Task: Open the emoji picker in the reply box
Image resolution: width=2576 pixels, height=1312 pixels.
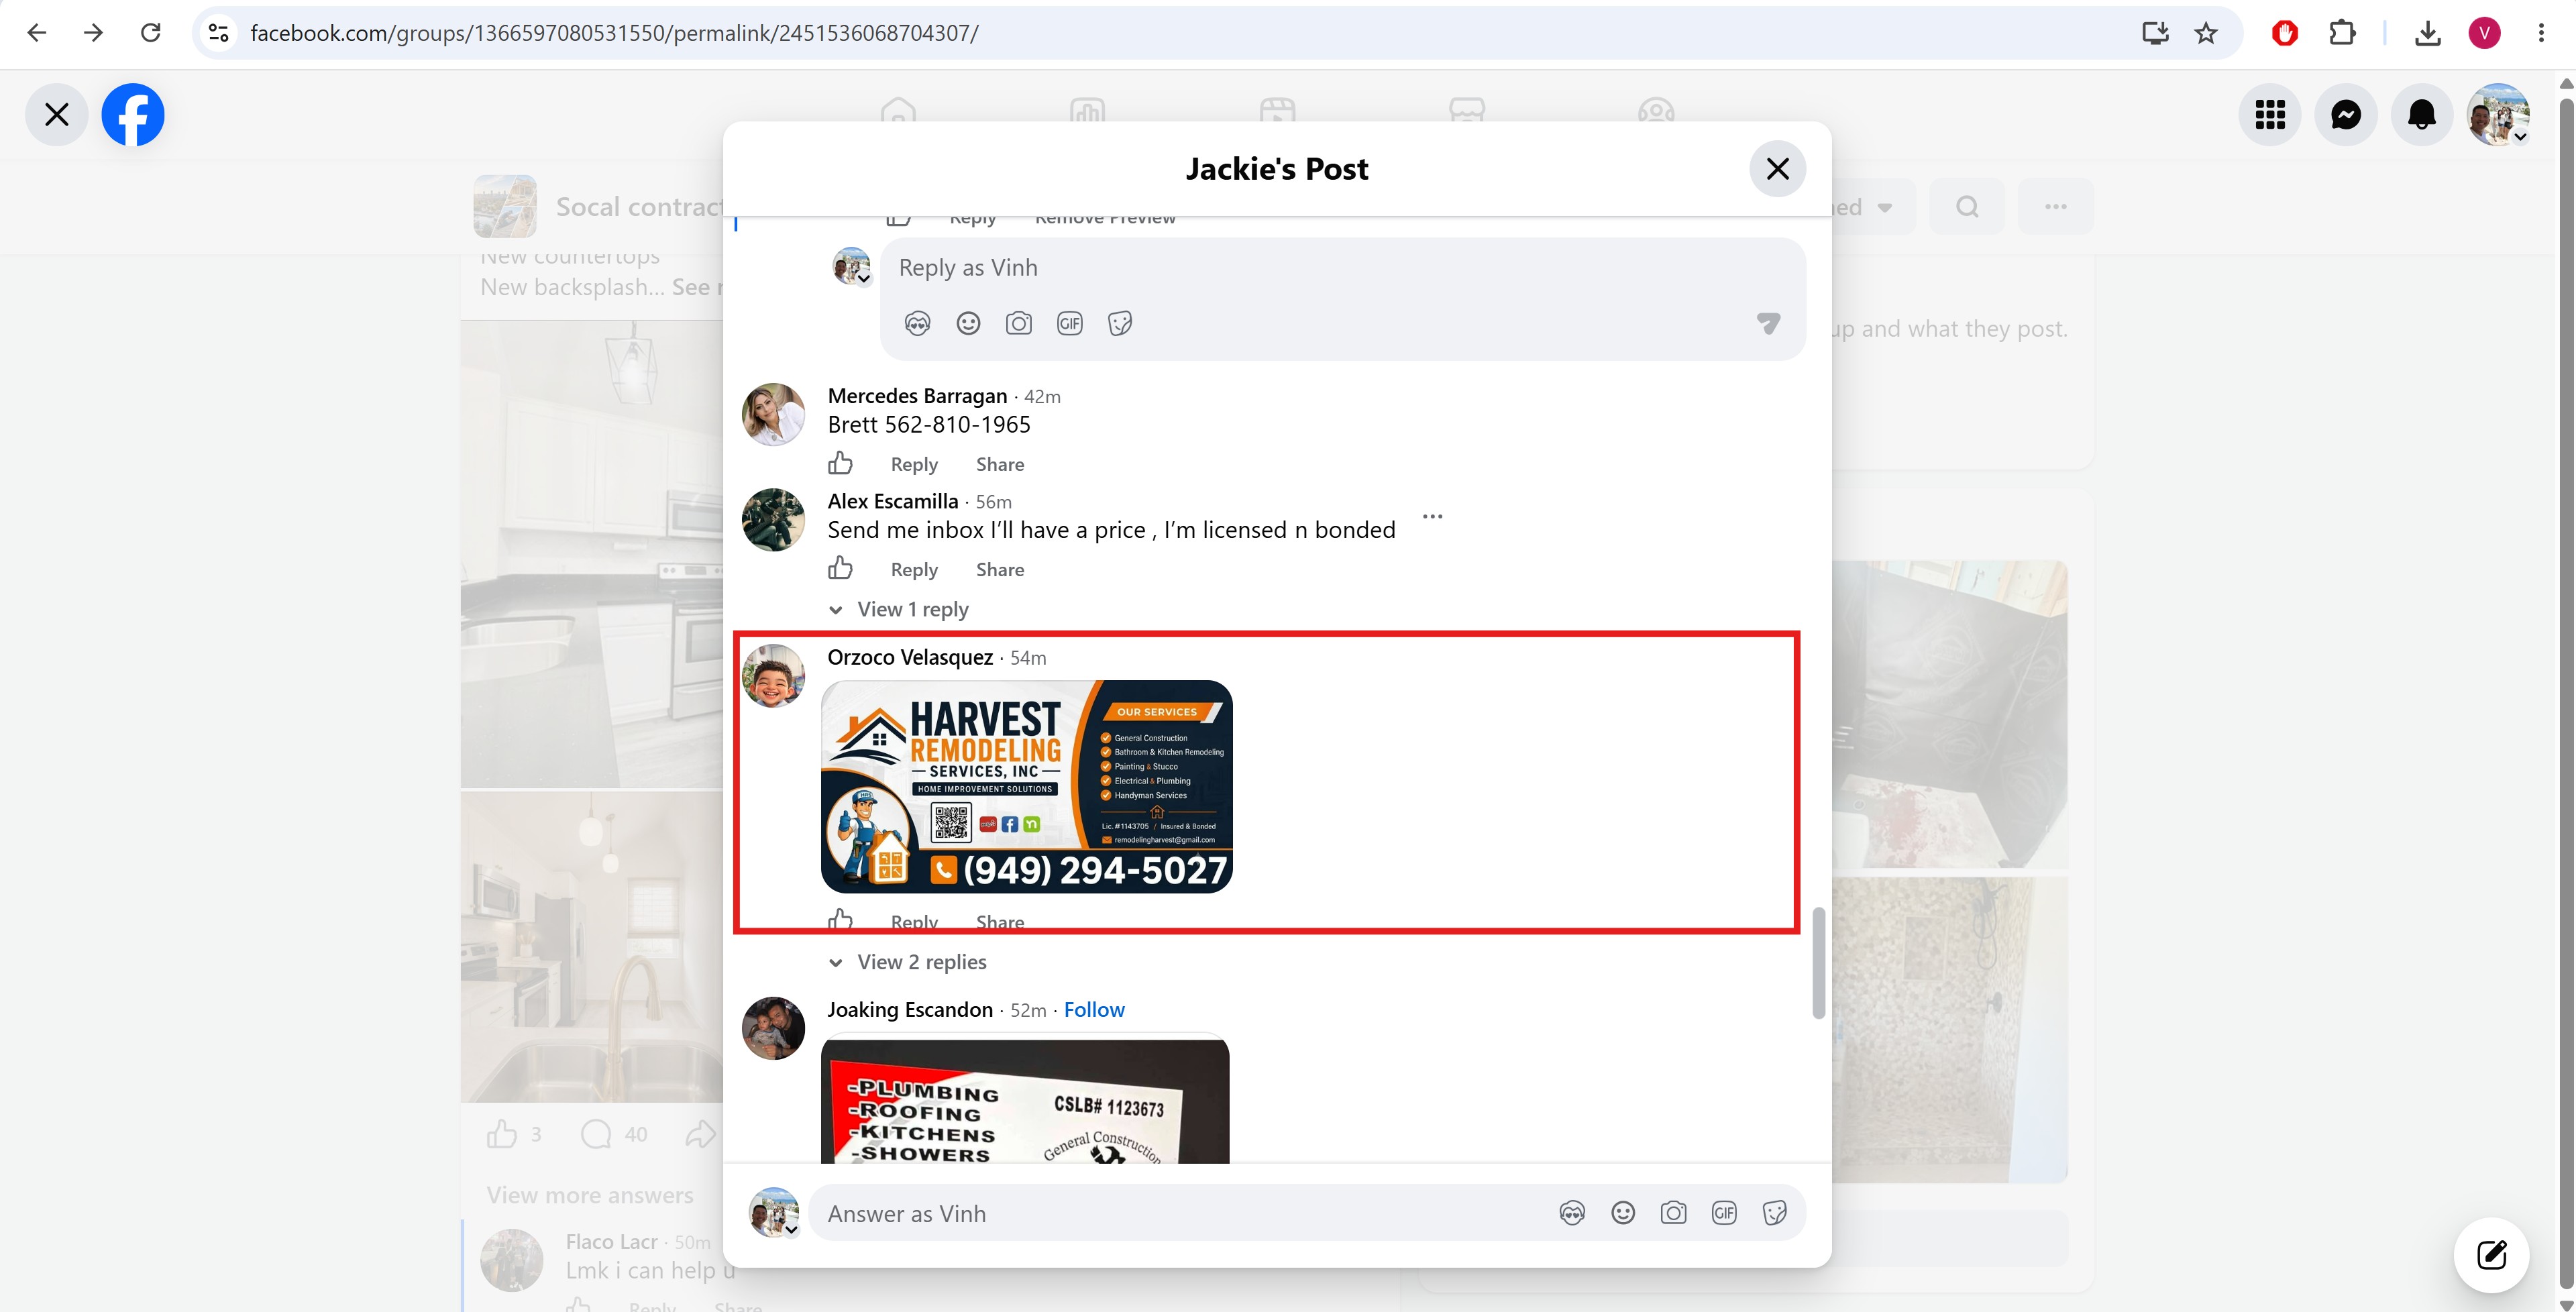Action: point(968,323)
